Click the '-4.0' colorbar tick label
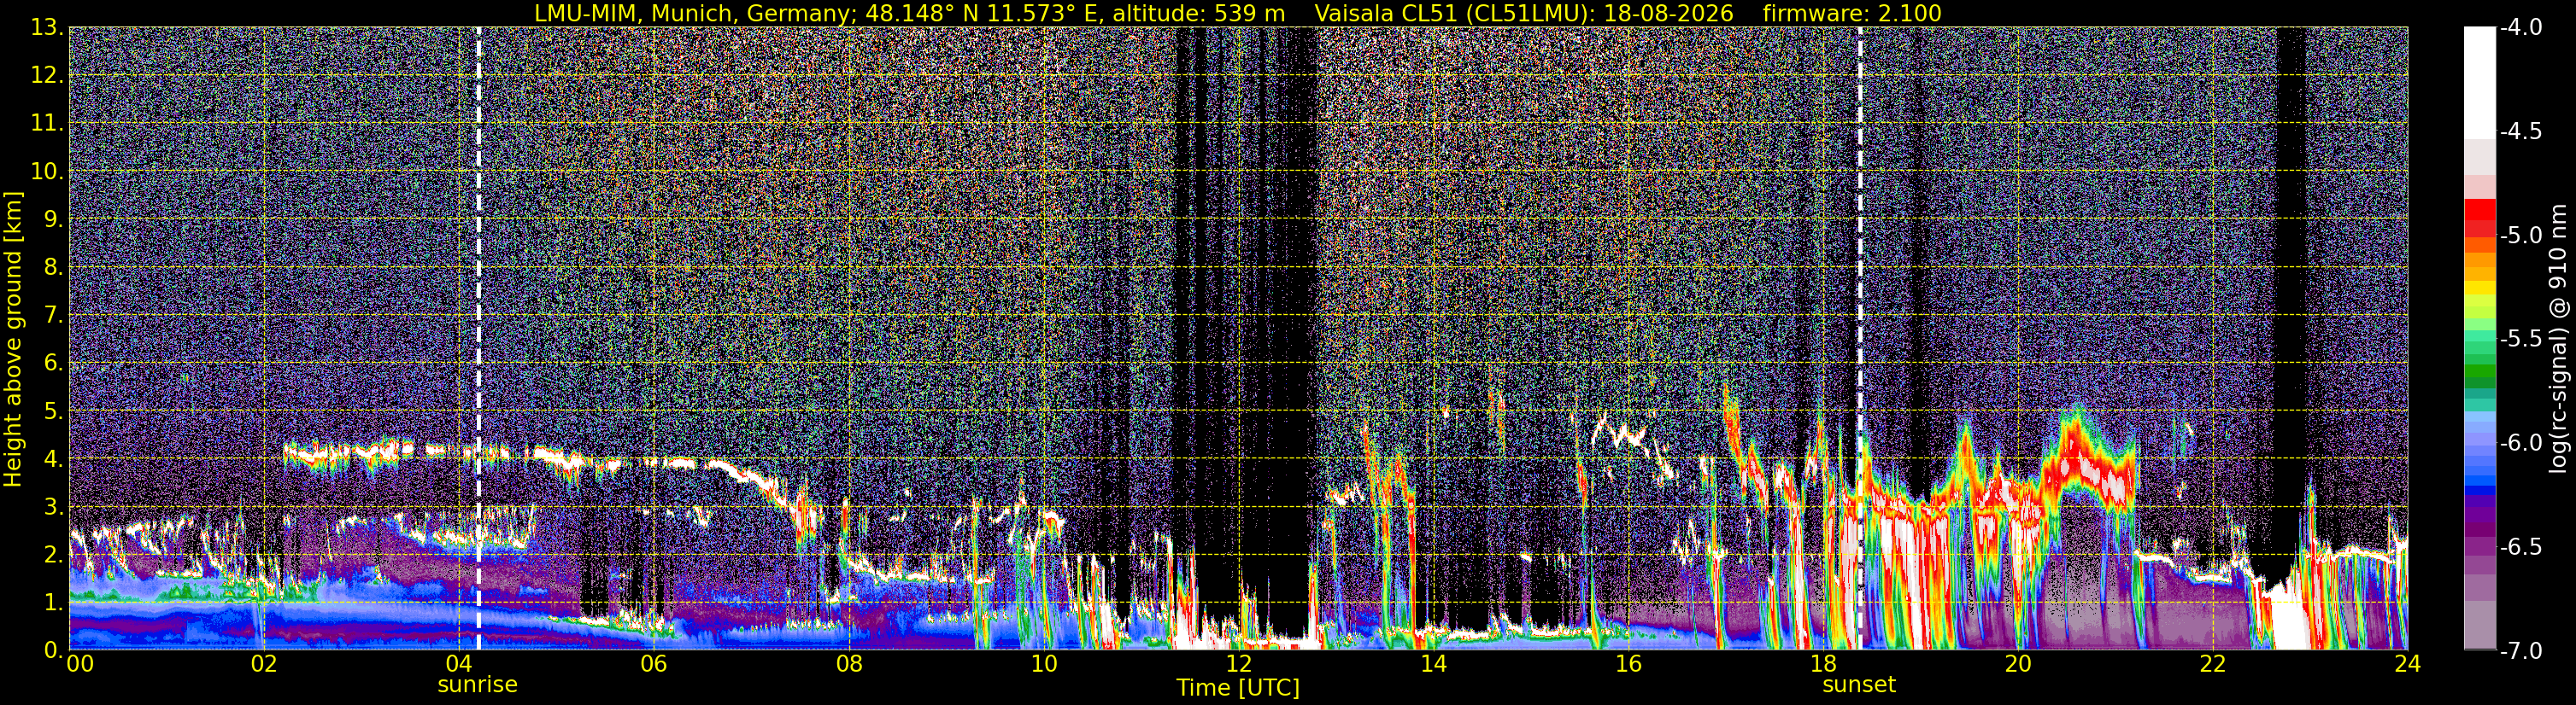 (2520, 27)
